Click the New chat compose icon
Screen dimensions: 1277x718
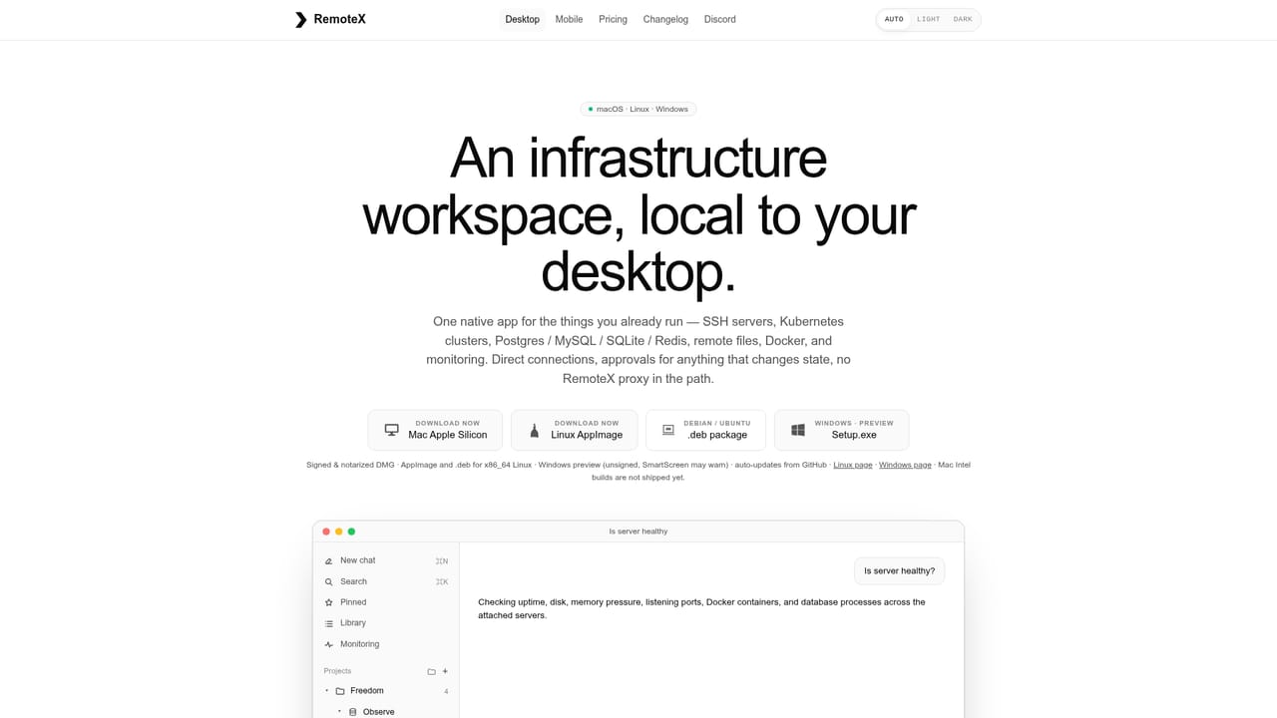click(329, 560)
